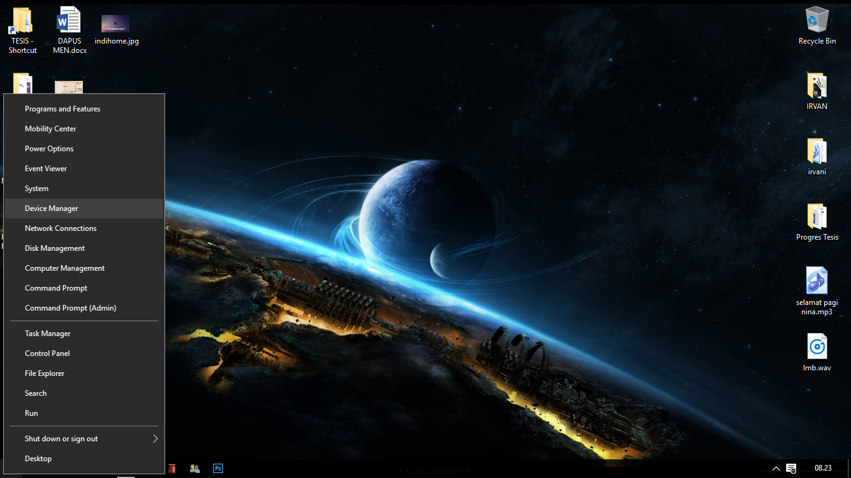Launch Event Viewer
The height and width of the screenshot is (478, 851).
pos(84,169)
